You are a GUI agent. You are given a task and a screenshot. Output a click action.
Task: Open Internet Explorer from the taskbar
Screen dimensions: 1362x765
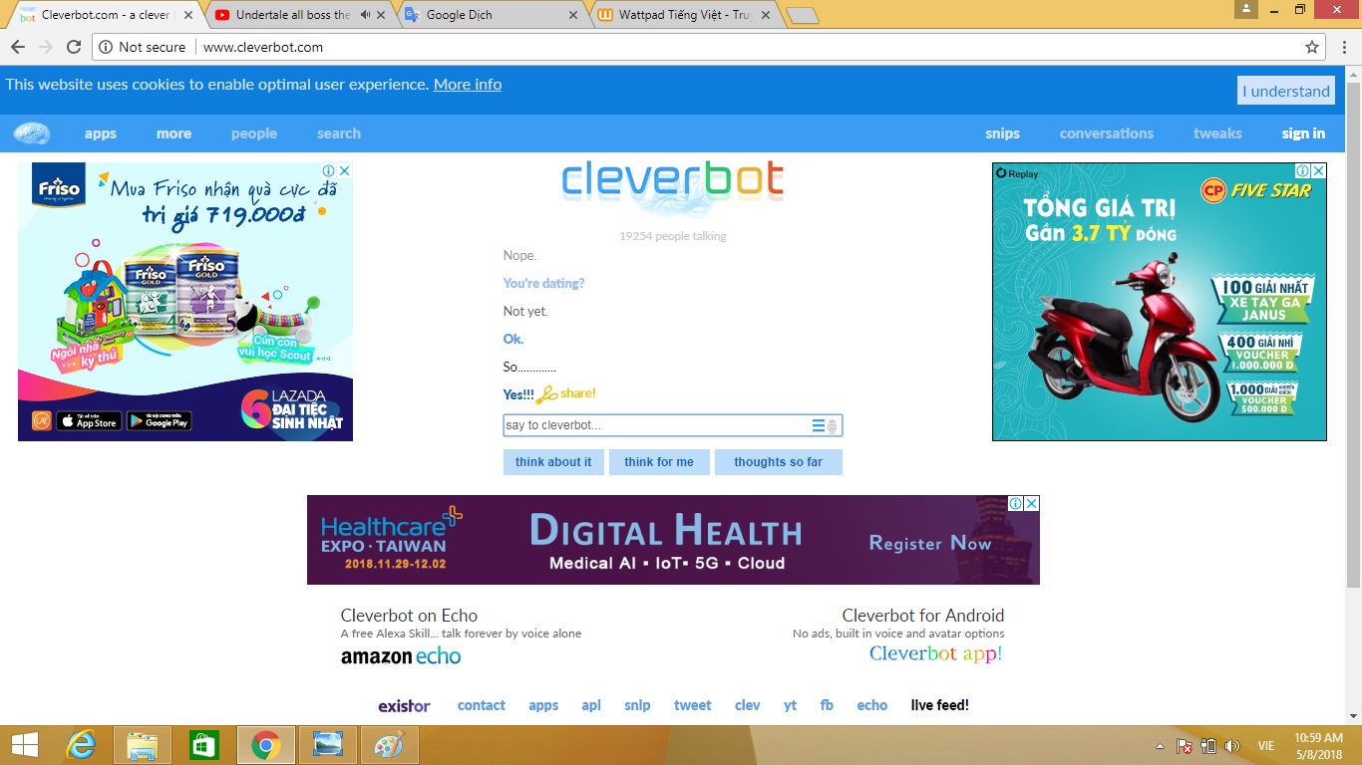(81, 745)
